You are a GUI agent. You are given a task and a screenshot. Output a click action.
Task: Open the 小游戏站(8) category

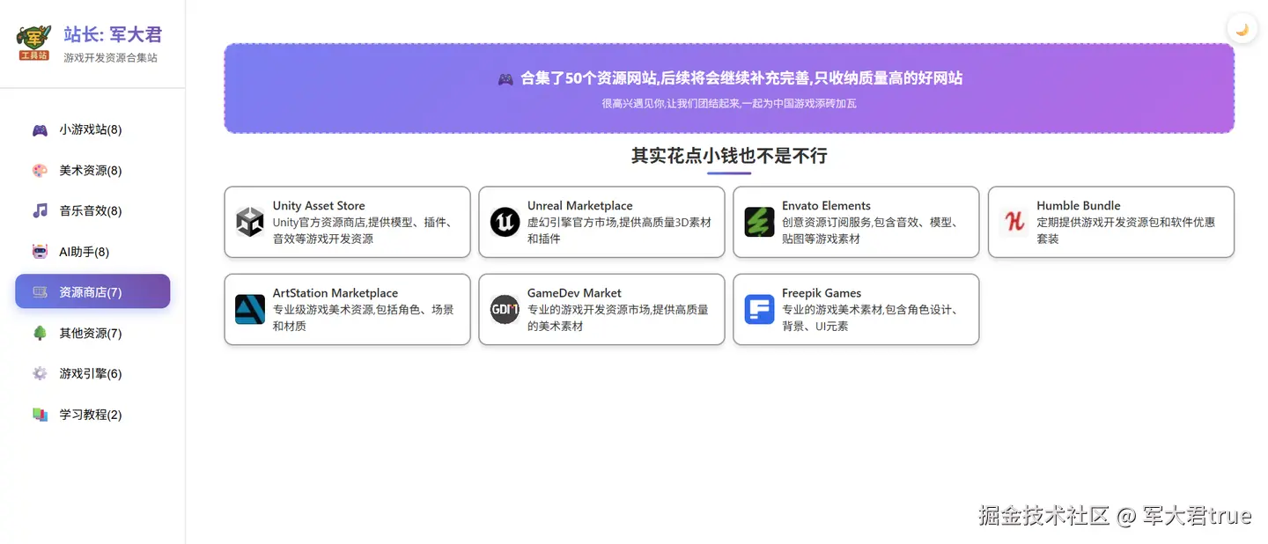[x=92, y=129]
